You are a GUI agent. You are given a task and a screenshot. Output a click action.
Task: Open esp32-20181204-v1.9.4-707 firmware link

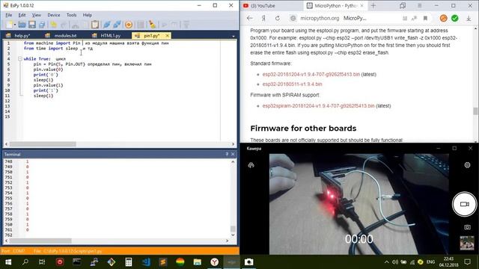[x=311, y=75]
